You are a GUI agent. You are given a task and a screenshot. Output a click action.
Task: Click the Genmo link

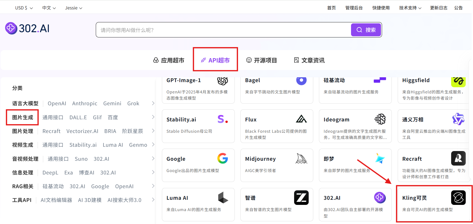click(x=138, y=145)
